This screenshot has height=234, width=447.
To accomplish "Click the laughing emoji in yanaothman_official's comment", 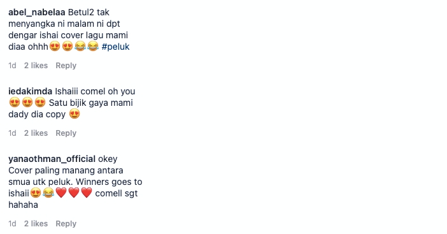I will click(x=48, y=193).
